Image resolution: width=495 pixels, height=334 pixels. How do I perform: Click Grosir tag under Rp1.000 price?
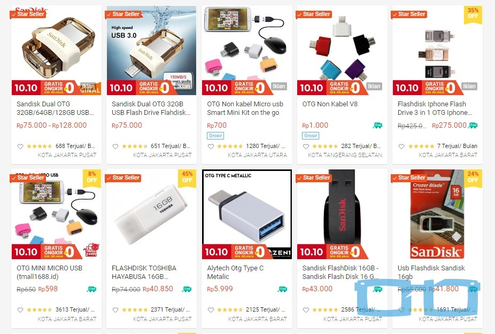311,135
